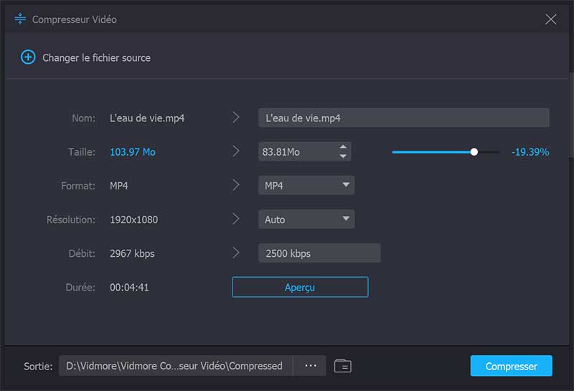The image size is (574, 391).
Task: Click the -19.39% compression percentage value
Action: 530,152
